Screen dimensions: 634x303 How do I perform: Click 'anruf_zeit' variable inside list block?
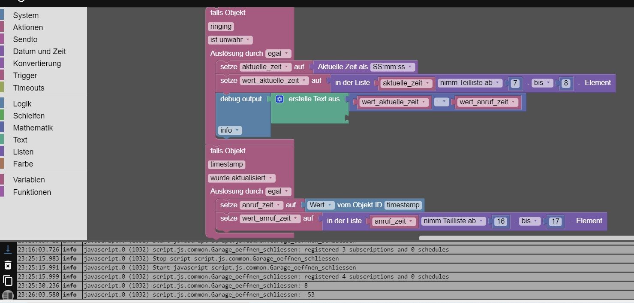point(394,221)
